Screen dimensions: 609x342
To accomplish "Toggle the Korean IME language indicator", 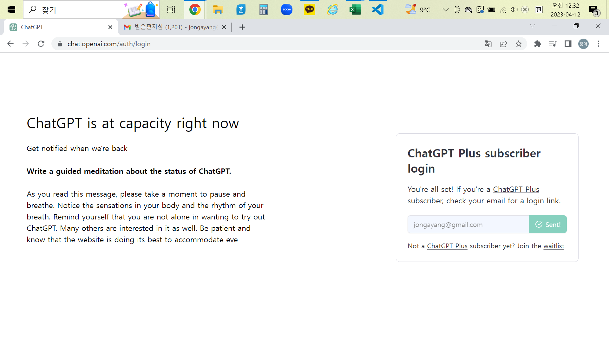I will coord(539,9).
